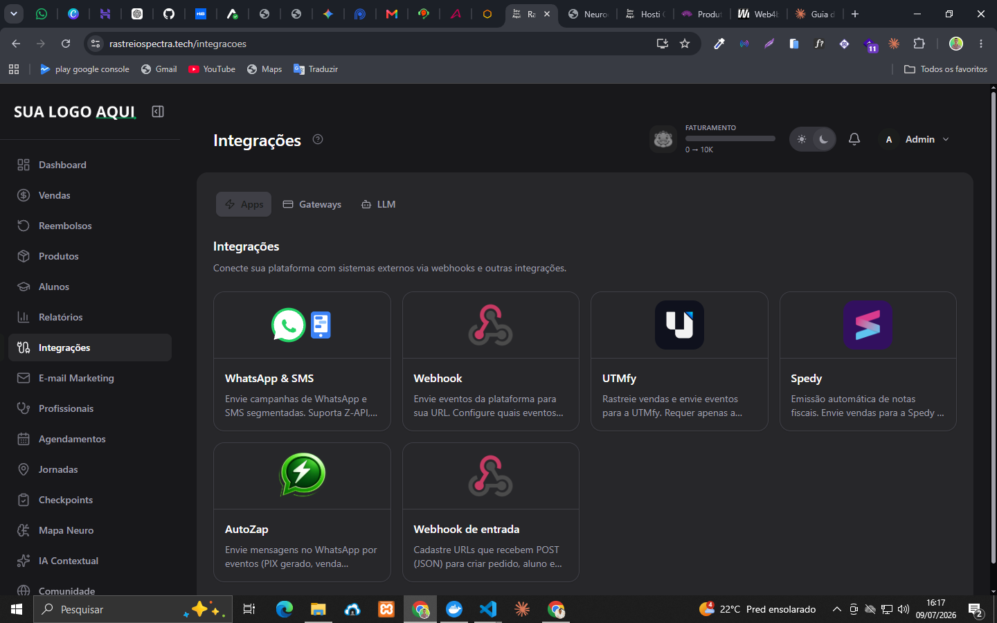Click the Integrações sidebar icon
Viewport: 997px width, 623px height.
(24, 347)
